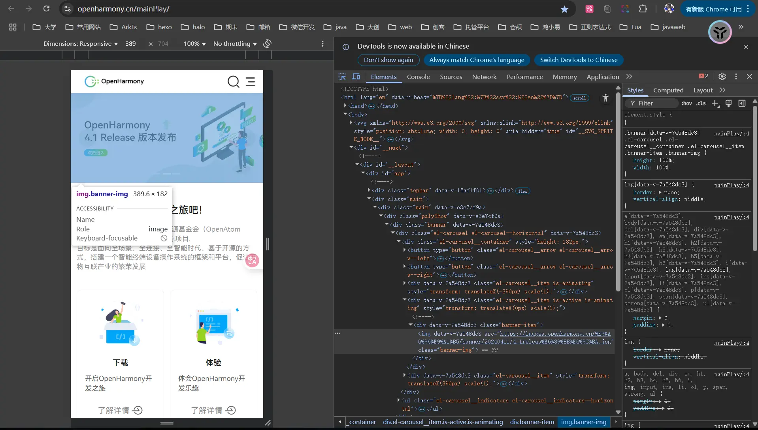Click the Don't show again button

(x=388, y=60)
